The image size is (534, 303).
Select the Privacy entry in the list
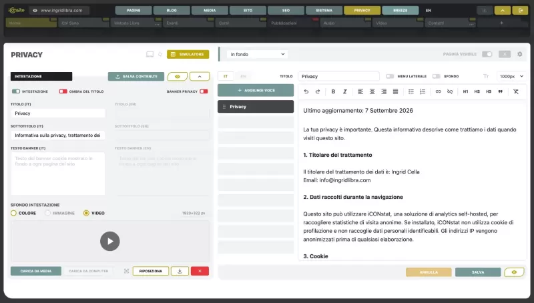pos(256,107)
